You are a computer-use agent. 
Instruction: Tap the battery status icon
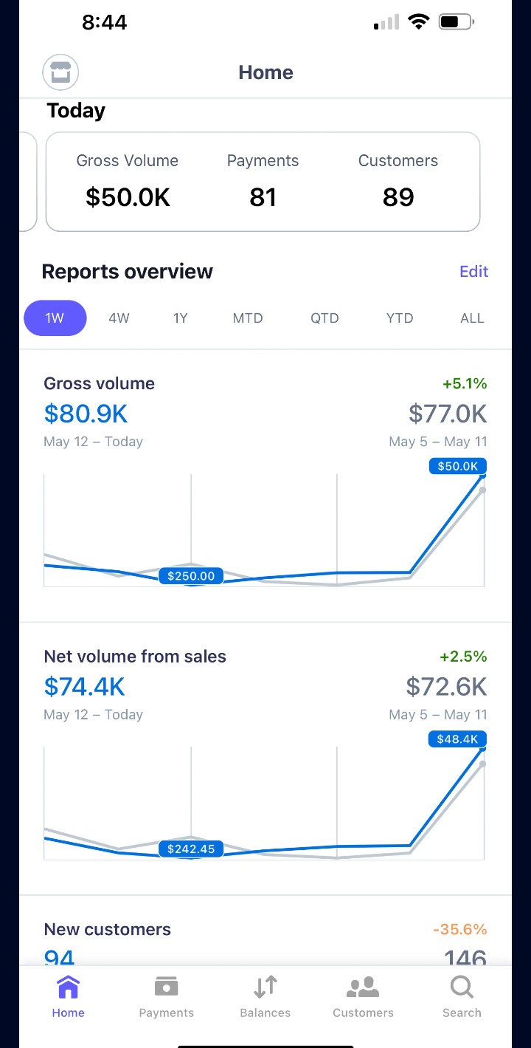pyautogui.click(x=457, y=22)
